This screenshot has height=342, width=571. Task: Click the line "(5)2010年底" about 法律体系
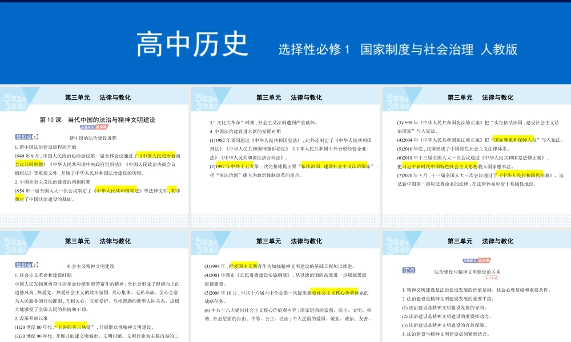tap(453, 149)
